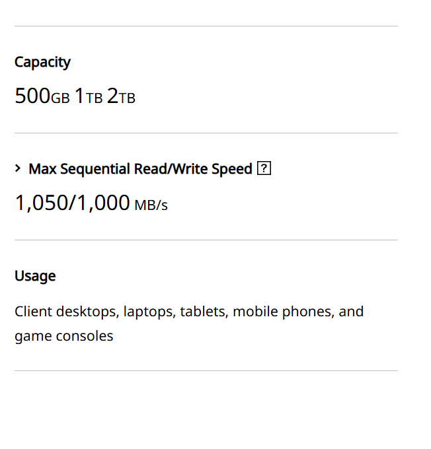Click the divider line above Usage
This screenshot has width=431, height=449.
point(206,240)
